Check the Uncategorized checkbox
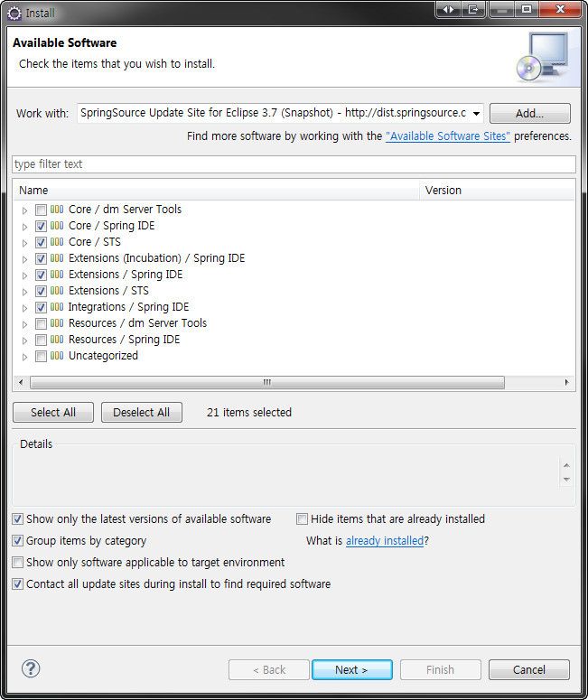This screenshot has height=700, width=588. (41, 356)
